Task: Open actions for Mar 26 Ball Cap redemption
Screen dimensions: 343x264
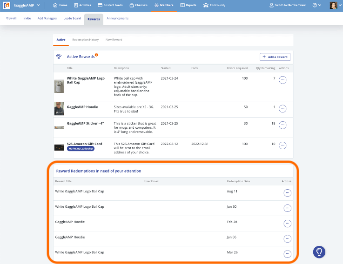Action: click(x=288, y=254)
